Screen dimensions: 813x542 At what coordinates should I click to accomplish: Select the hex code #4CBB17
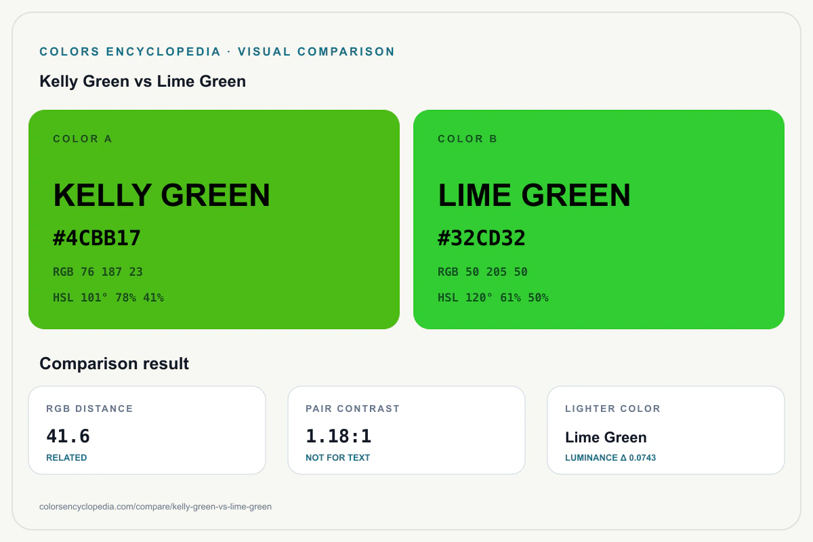[x=97, y=238]
